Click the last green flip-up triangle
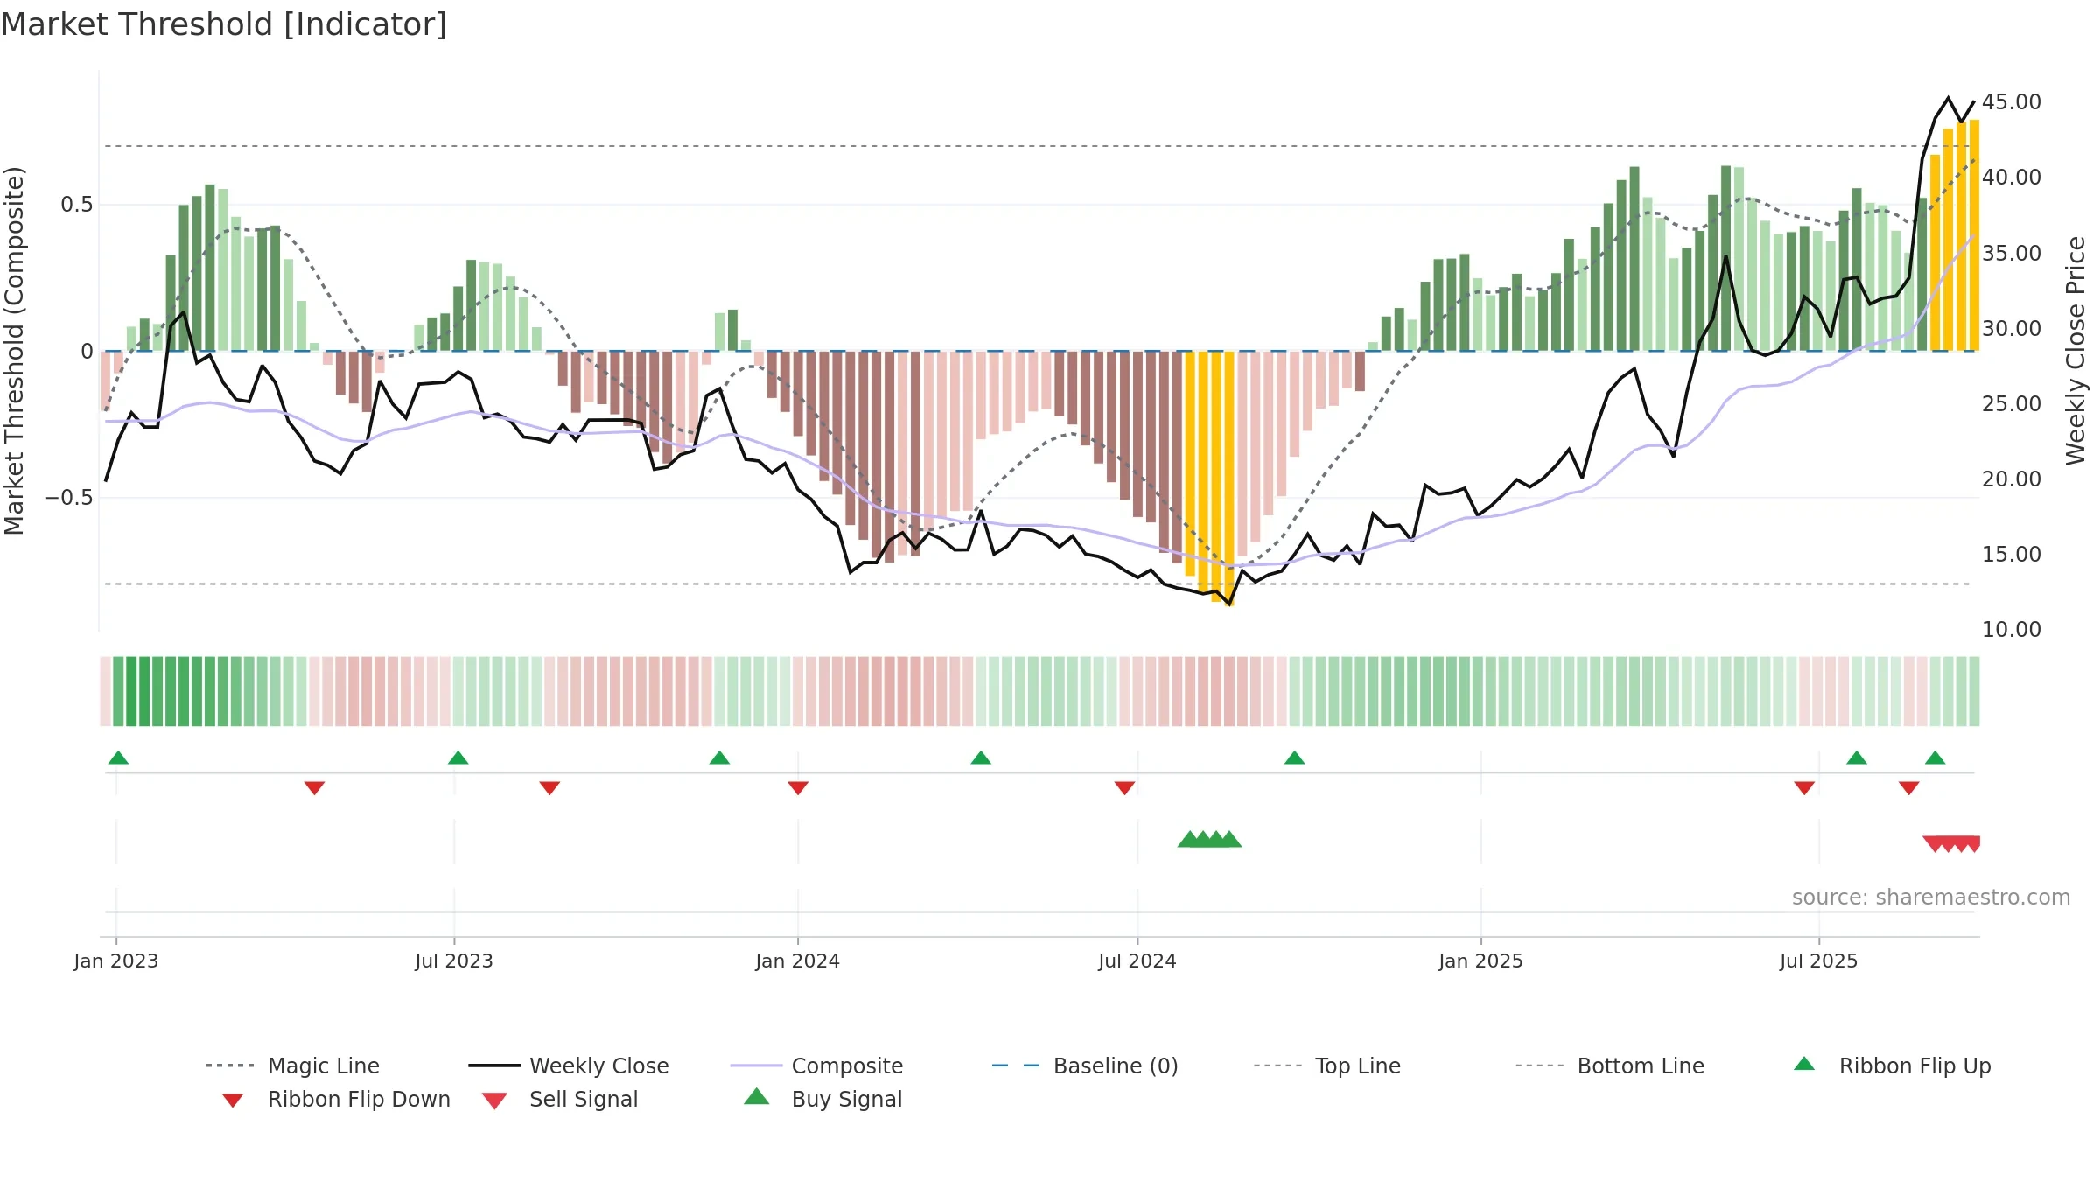Screen dimensions: 2100x1181 1935,758
